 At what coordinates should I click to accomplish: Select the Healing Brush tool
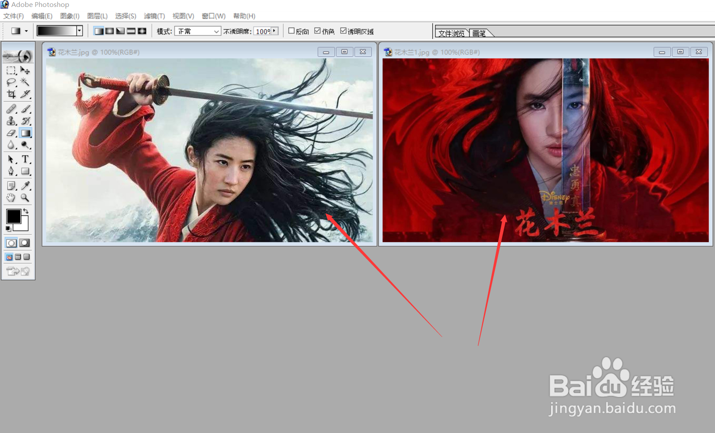tap(11, 109)
